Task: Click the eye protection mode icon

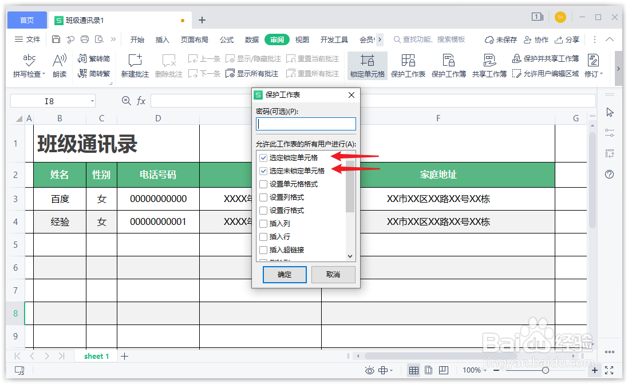Action: (x=370, y=370)
